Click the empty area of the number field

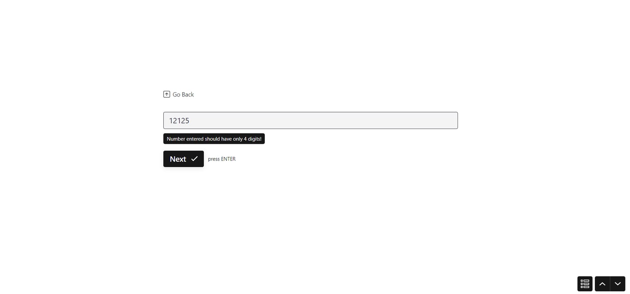pyautogui.click(x=323, y=120)
